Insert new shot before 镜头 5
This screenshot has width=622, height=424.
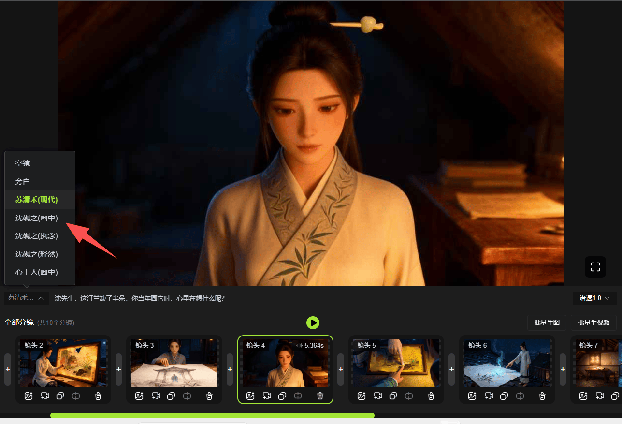[x=341, y=369]
